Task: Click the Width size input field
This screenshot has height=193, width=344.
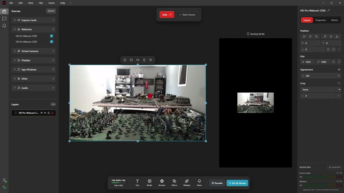Action: click(308, 62)
